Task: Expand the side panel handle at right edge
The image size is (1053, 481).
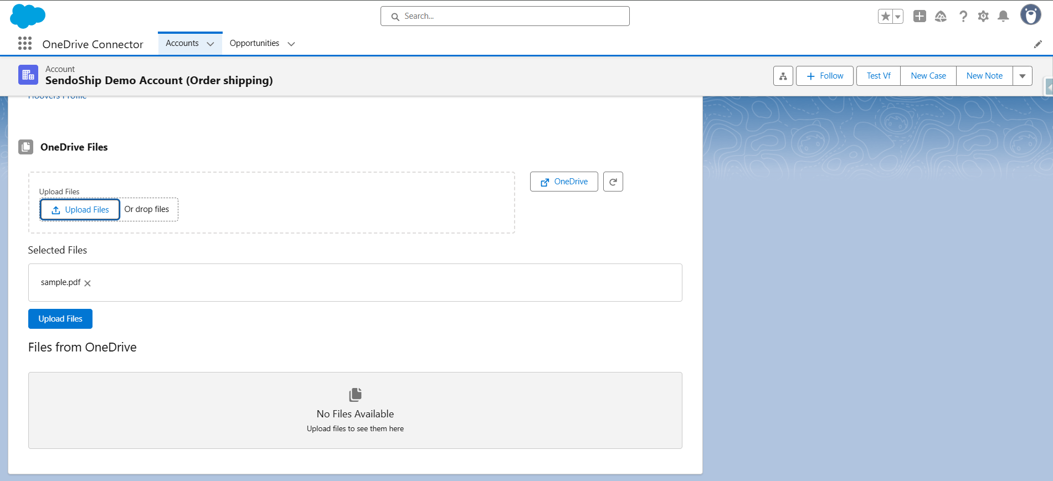Action: [1049, 87]
